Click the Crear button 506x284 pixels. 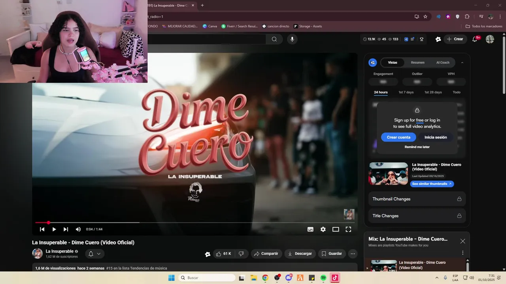(455, 39)
